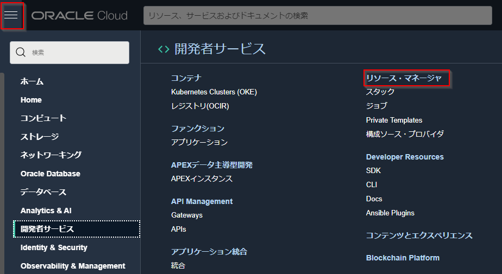Click the magnifier icon in sidebar search
502x274 pixels.
point(21,53)
